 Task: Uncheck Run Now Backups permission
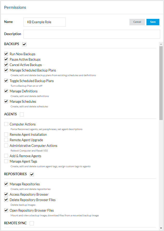point(6,54)
